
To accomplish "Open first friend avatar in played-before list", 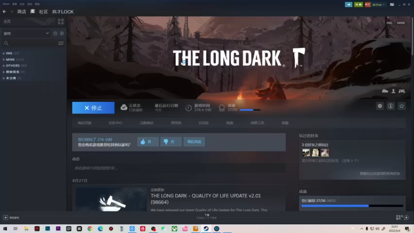I will [x=306, y=152].
